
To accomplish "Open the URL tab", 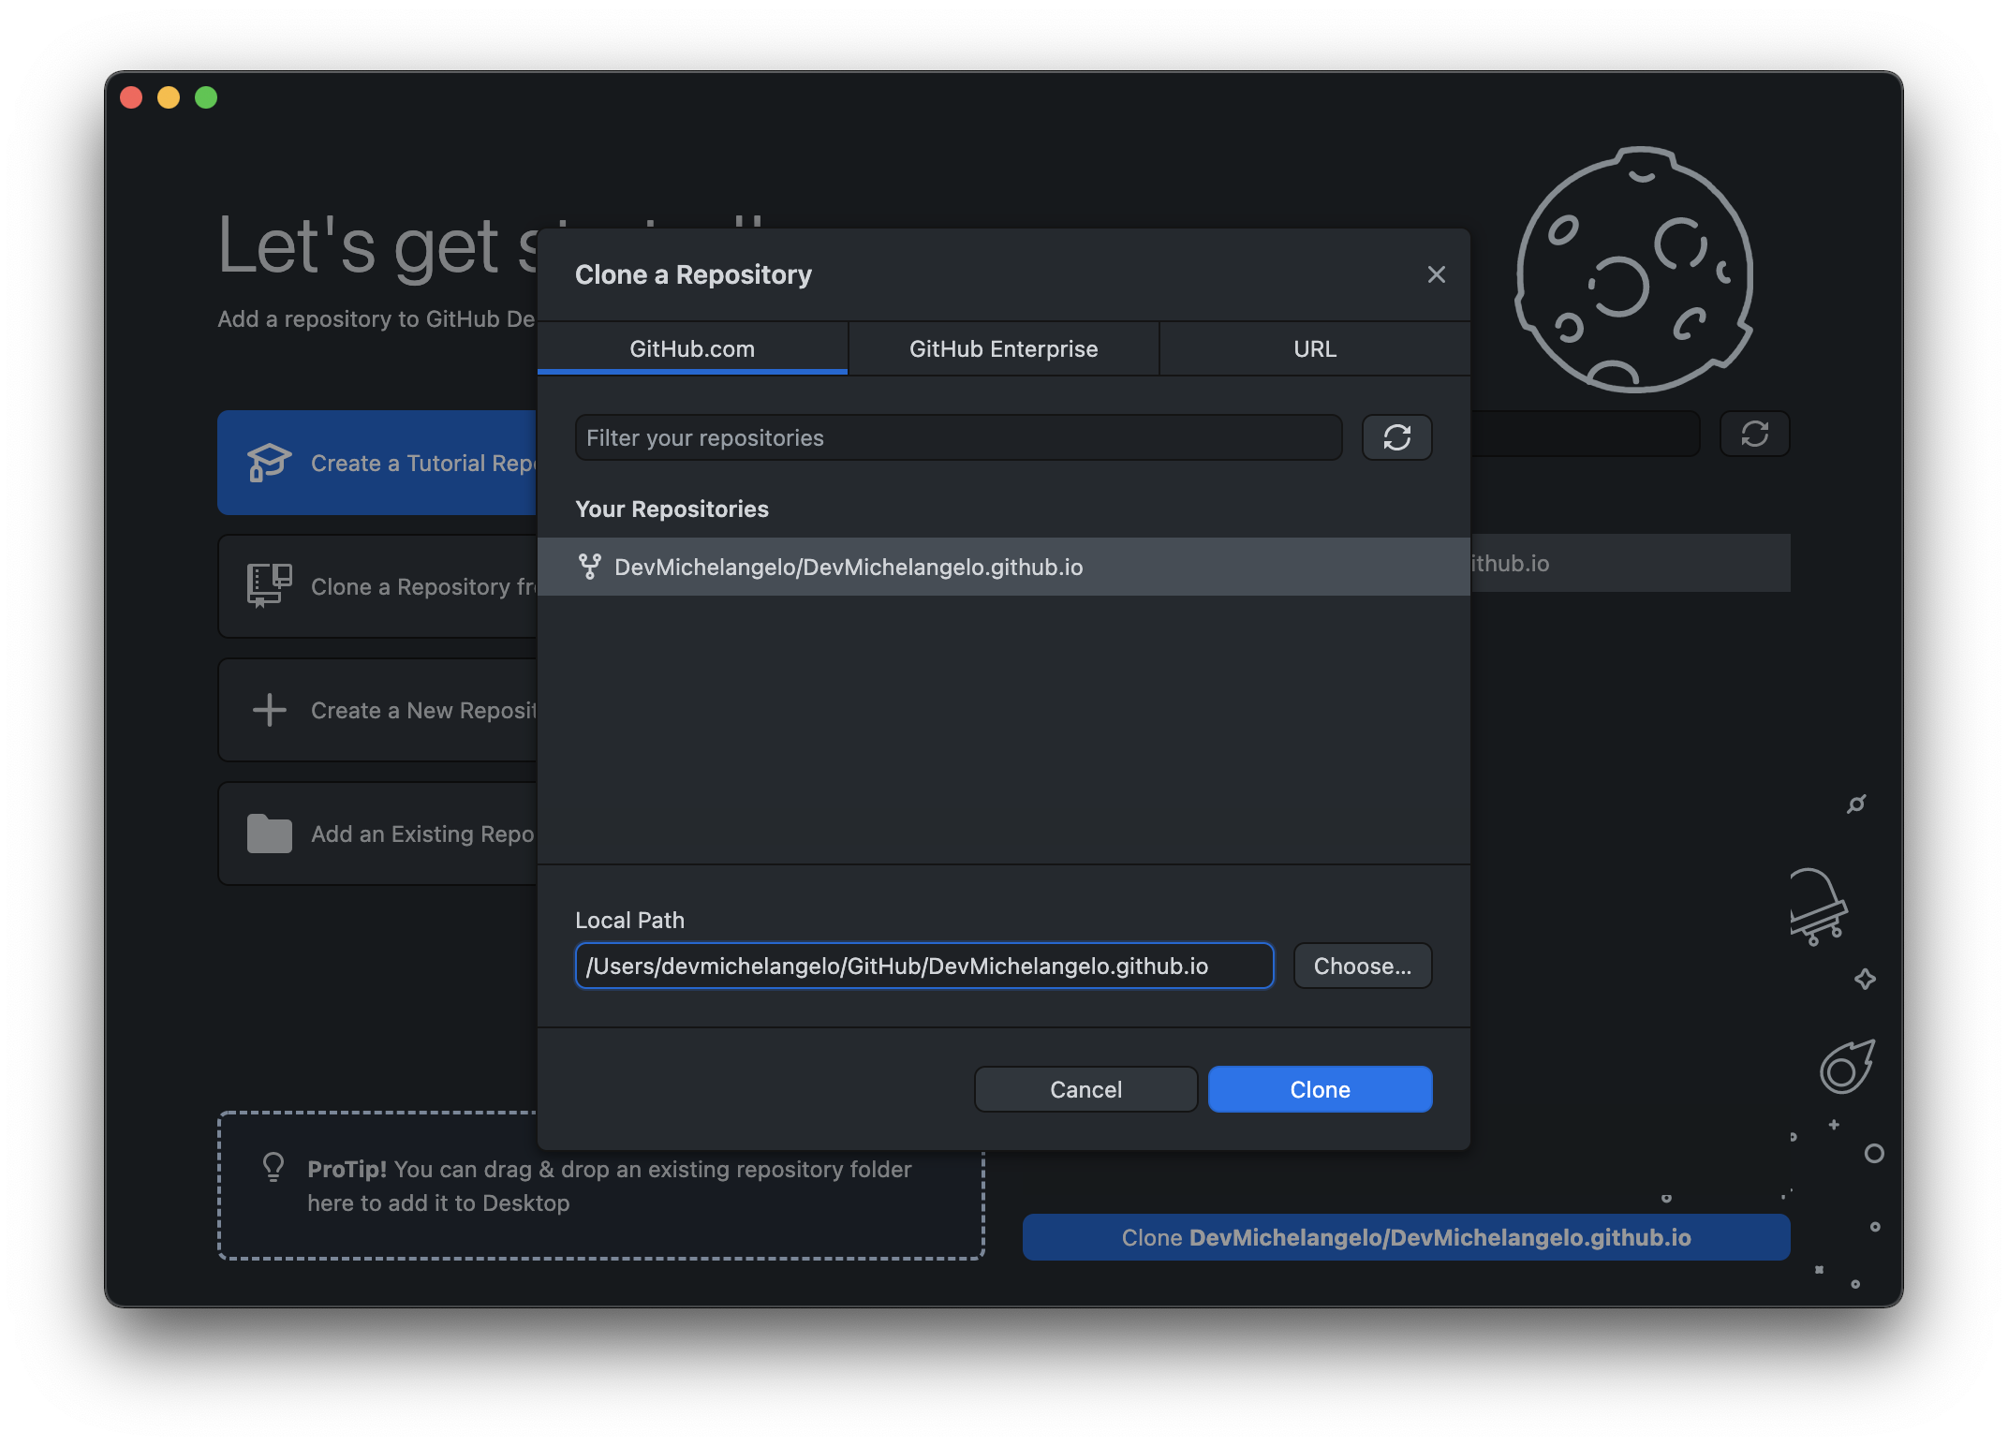I will pyautogui.click(x=1314, y=348).
